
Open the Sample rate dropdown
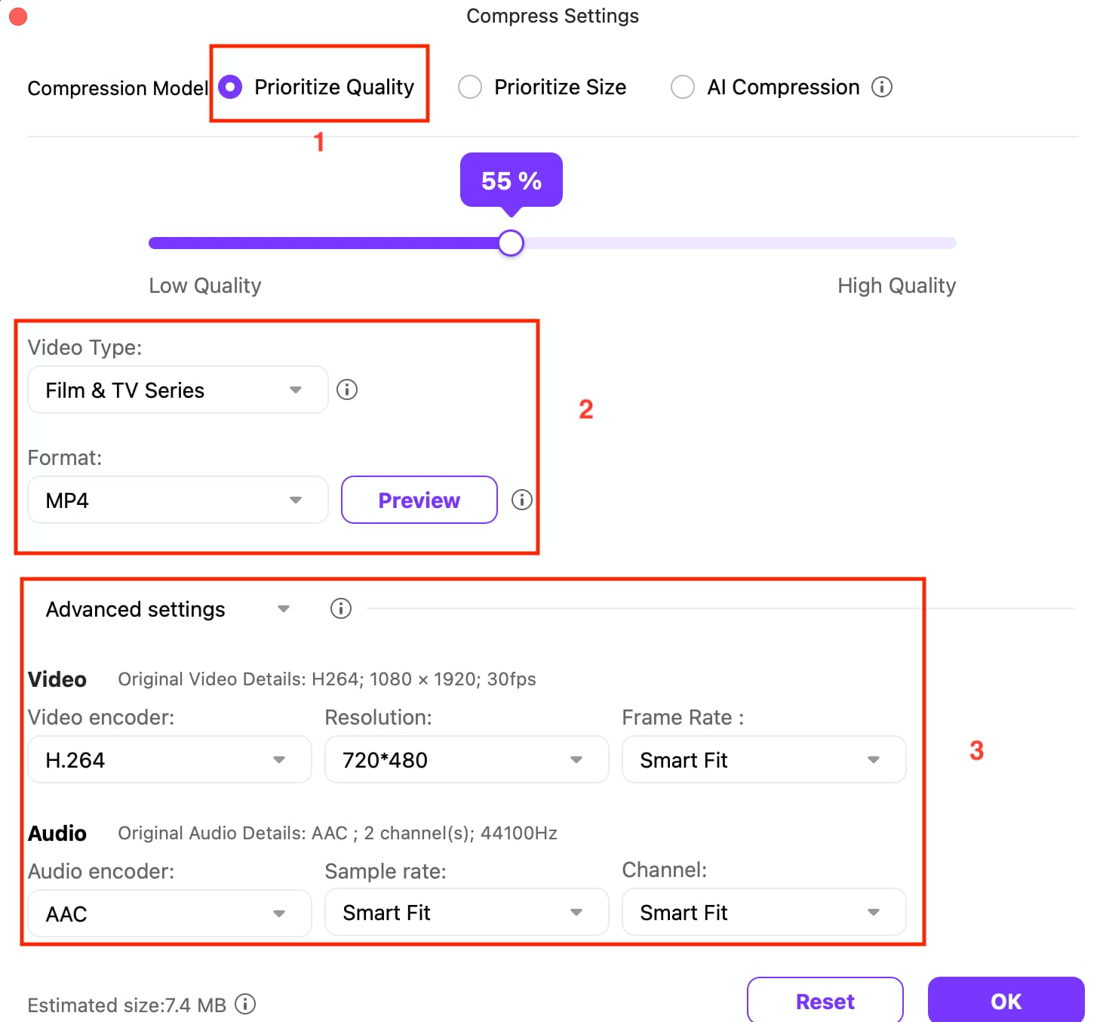tap(466, 912)
